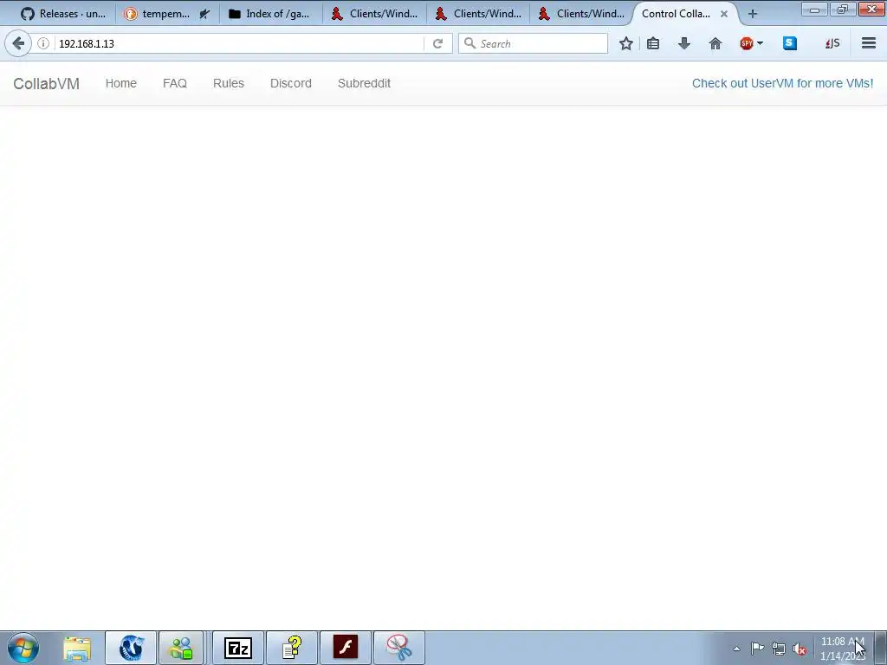The height and width of the screenshot is (665, 887).
Task: Select the Control Colla... active tab
Action: (x=676, y=14)
